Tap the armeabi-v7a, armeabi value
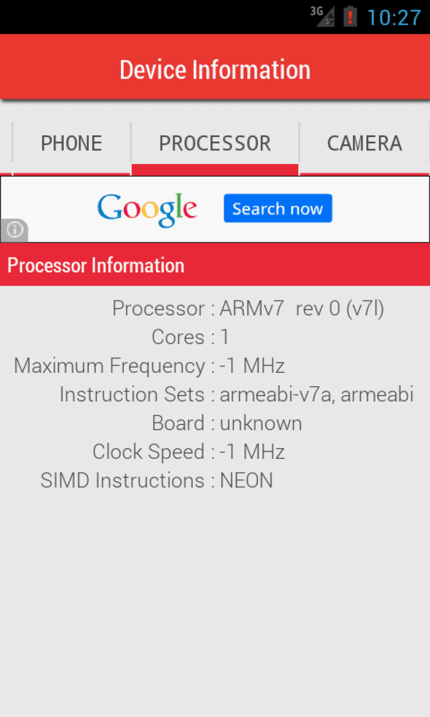The height and width of the screenshot is (717, 430). (316, 395)
